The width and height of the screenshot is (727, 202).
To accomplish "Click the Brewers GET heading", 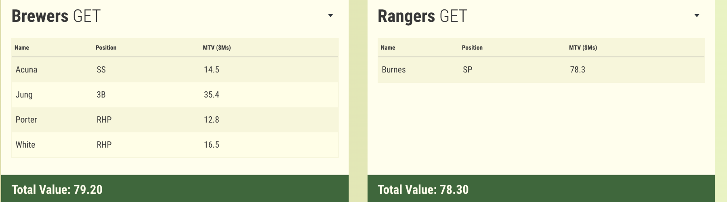I will point(56,16).
